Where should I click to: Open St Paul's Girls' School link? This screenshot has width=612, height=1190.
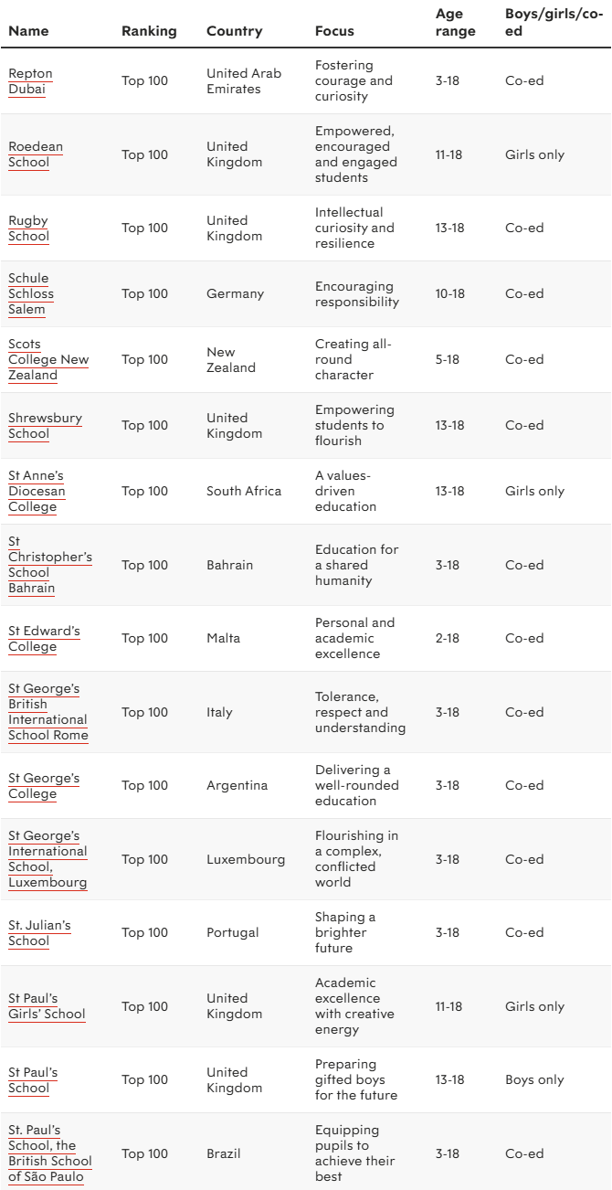click(47, 1006)
